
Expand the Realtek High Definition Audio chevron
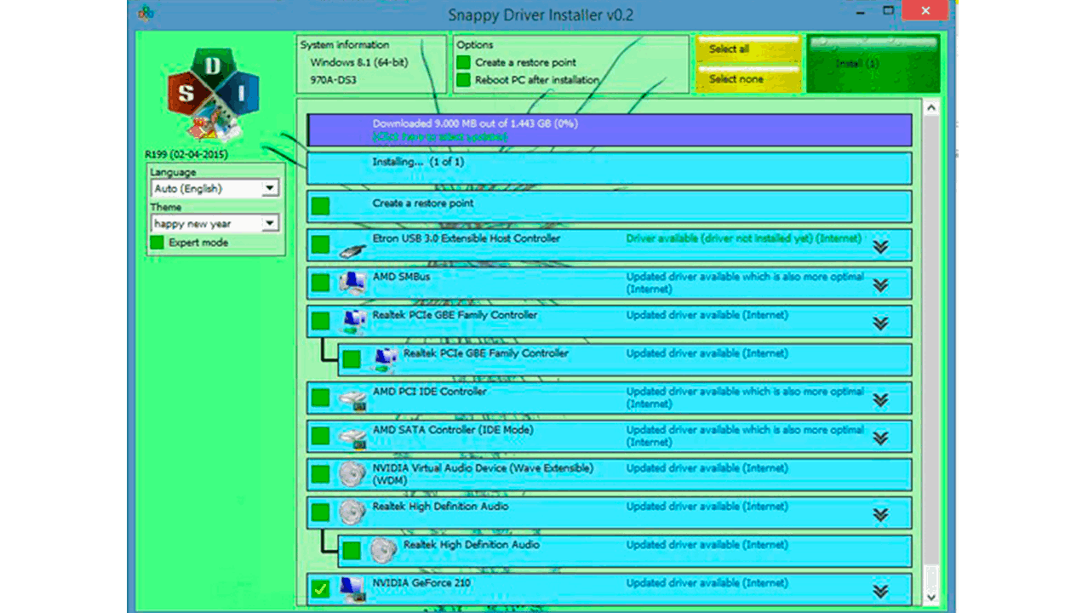(880, 515)
